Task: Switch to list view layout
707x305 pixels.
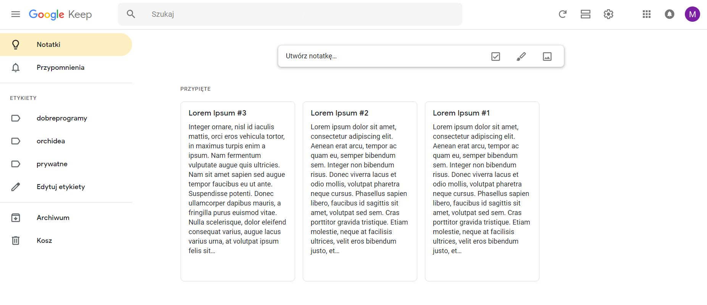Action: [x=585, y=14]
